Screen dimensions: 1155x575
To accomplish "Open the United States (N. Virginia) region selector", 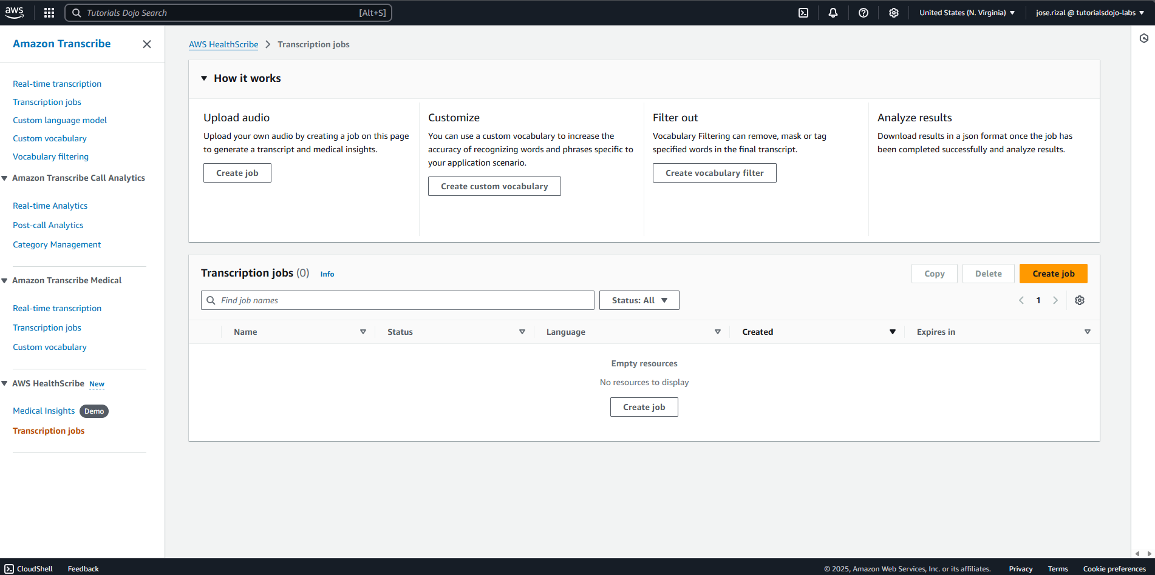I will click(967, 13).
